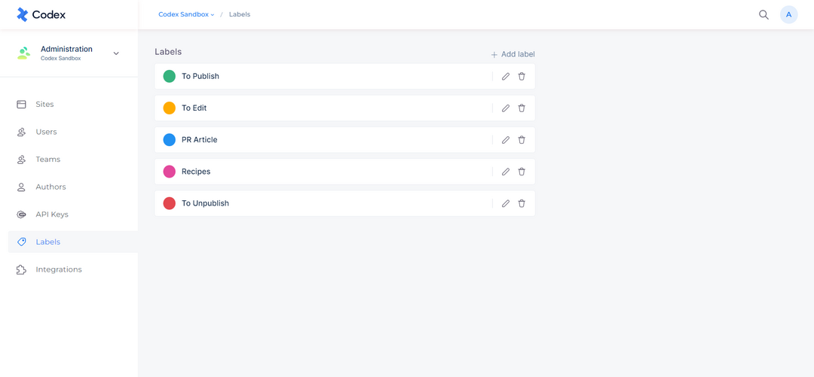Expand the Administration organization switcher
Screen dimensions: 814x377
116,53
